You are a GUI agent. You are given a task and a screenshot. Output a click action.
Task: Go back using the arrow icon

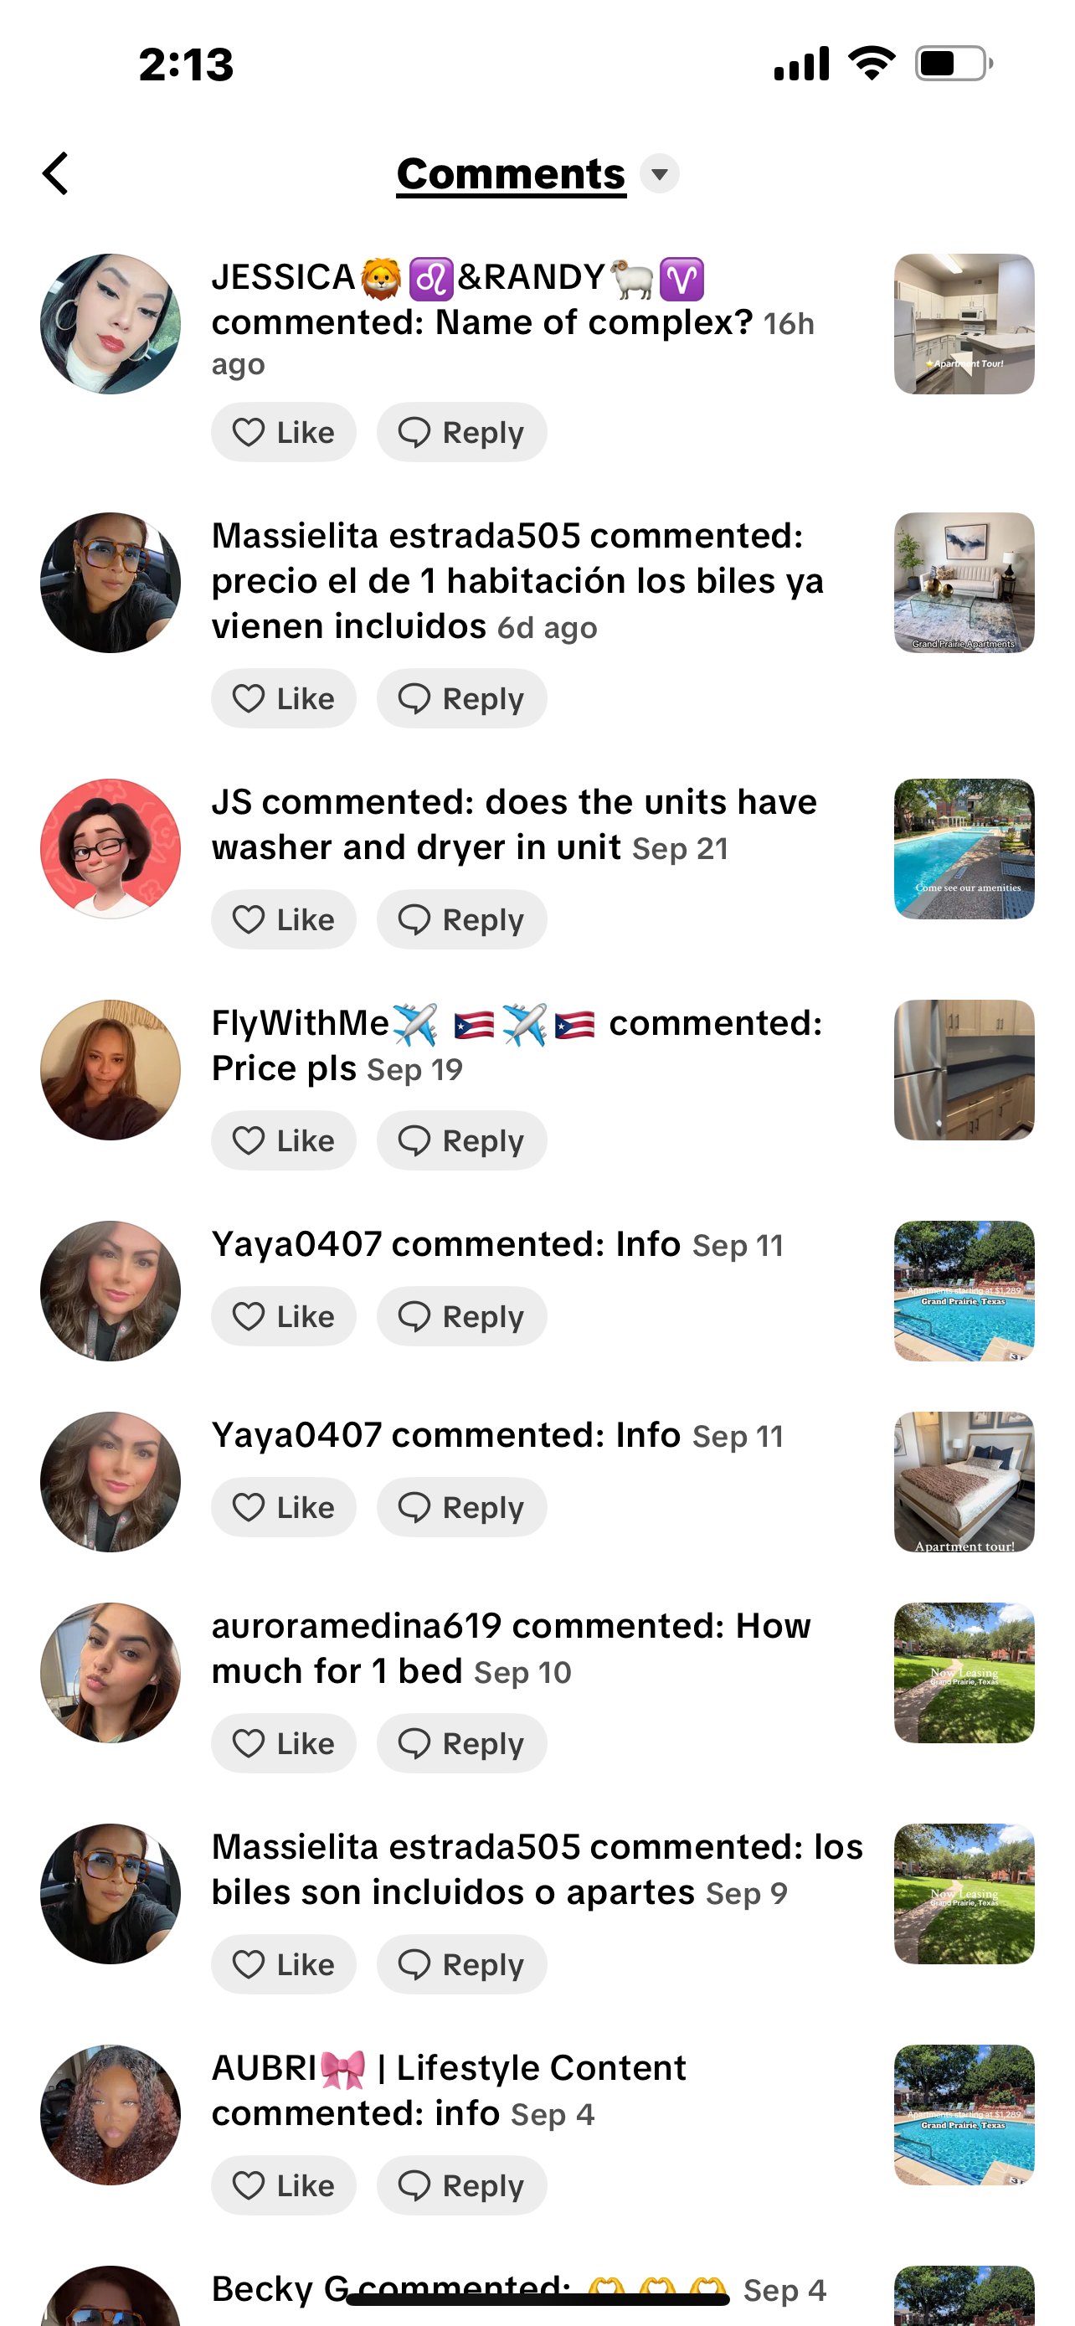pos(56,173)
